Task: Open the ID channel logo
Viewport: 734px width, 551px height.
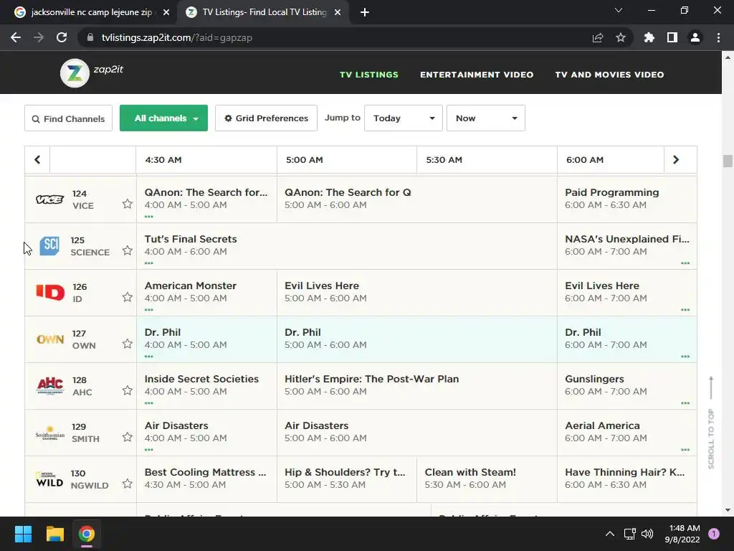Action: click(x=50, y=293)
